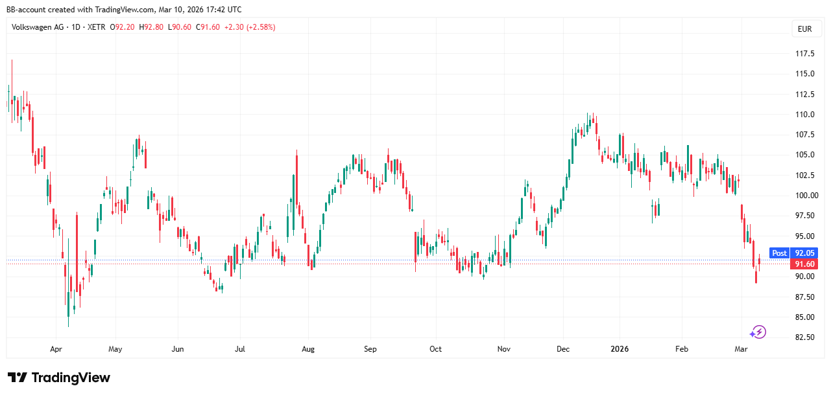
Task: Click the 117.5 level on price scale
Action: pos(805,54)
